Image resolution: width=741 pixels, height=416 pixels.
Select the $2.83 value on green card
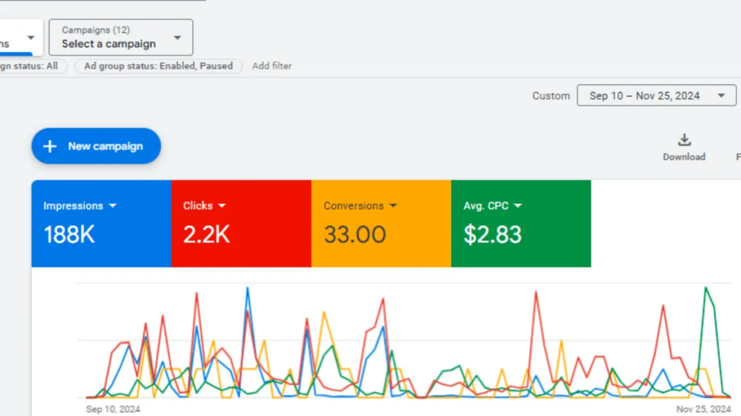(492, 235)
